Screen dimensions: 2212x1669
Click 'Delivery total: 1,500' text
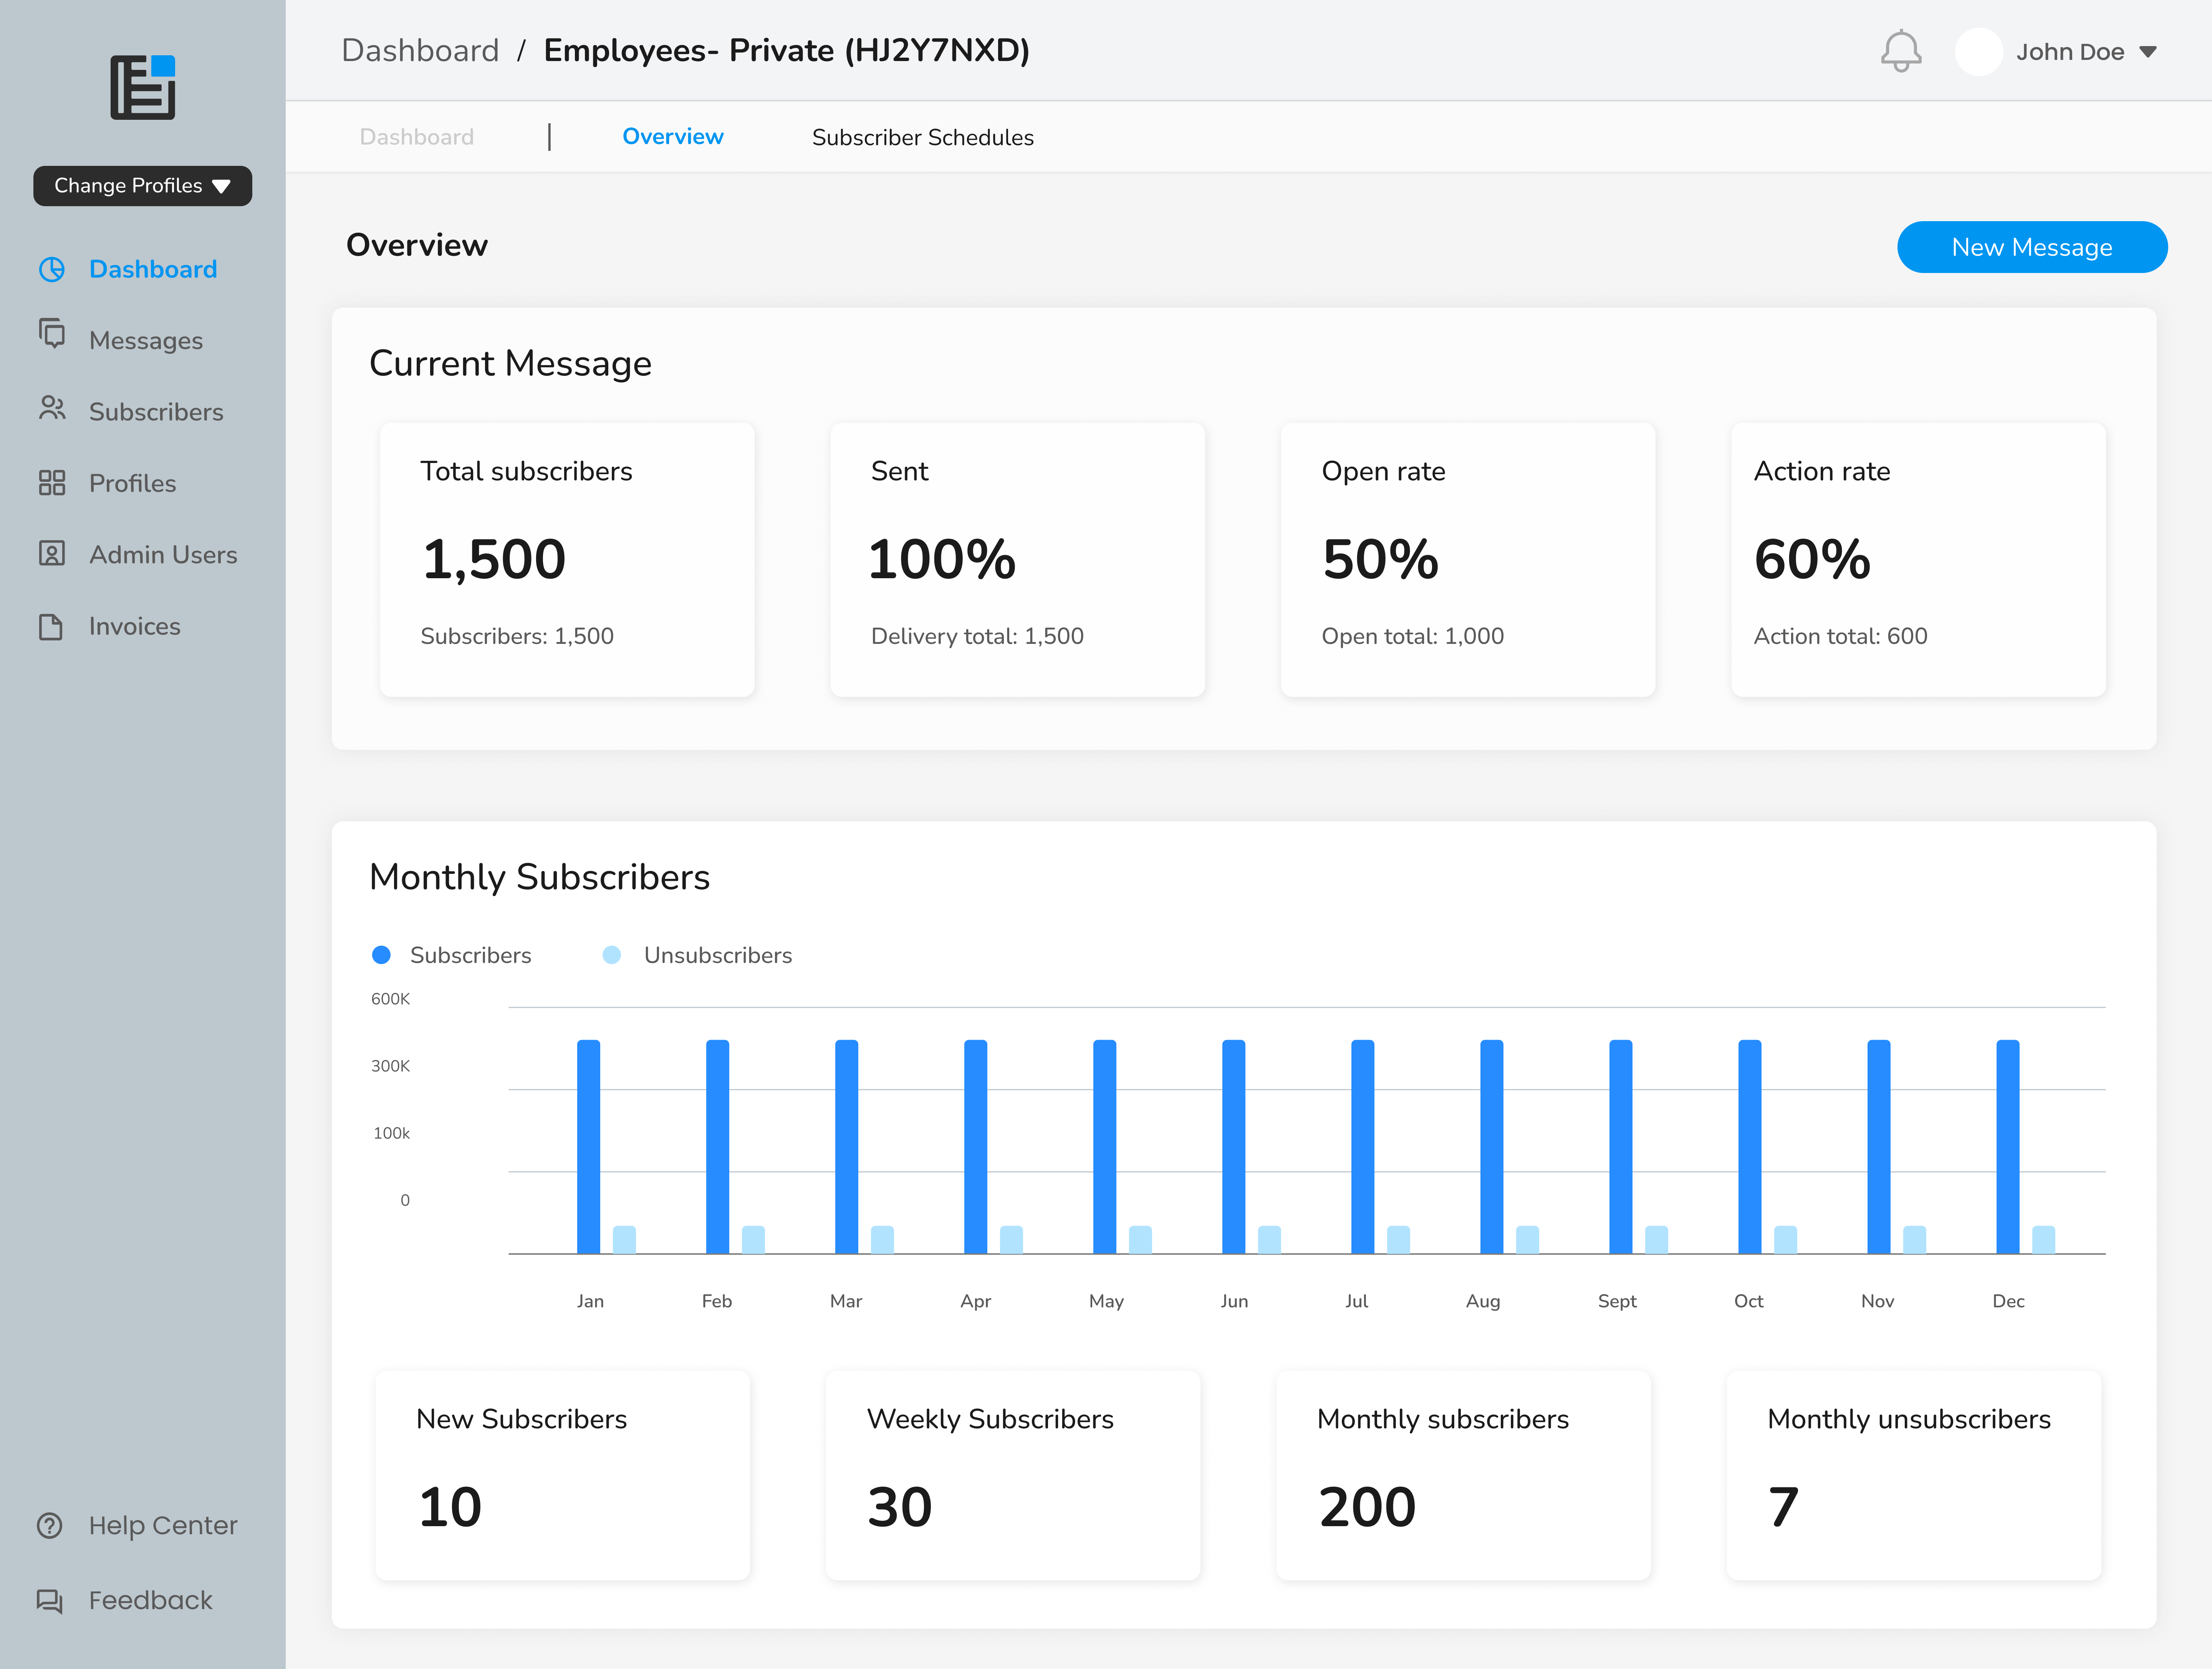click(977, 636)
